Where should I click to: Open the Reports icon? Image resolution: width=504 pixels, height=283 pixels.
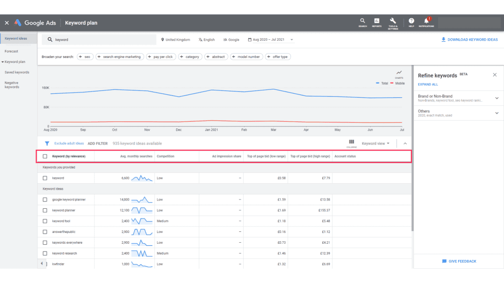point(377,21)
